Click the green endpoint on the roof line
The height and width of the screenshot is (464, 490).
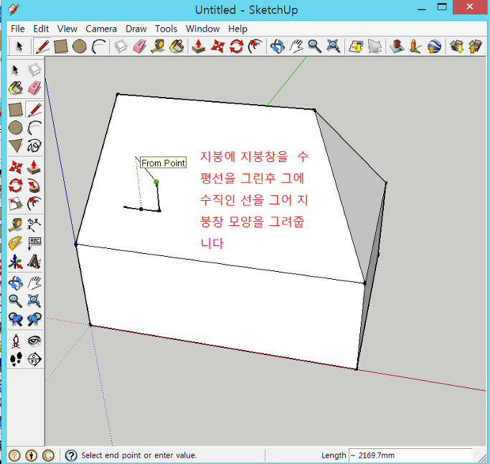pos(156,182)
